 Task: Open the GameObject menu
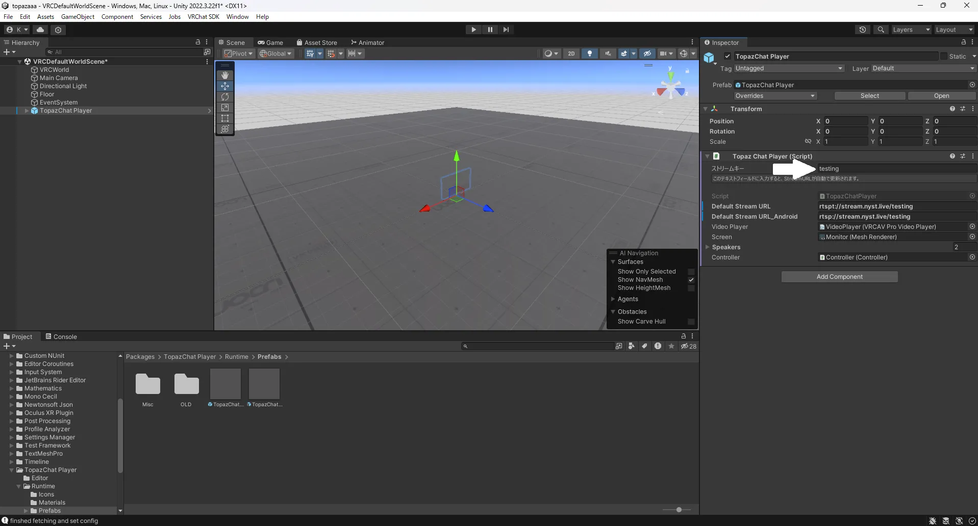coord(78,17)
